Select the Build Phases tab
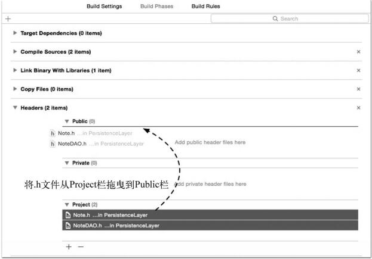 156,7
